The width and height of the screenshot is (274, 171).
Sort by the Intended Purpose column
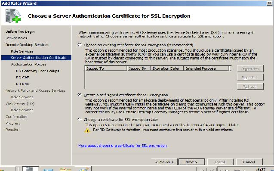pos(206,68)
